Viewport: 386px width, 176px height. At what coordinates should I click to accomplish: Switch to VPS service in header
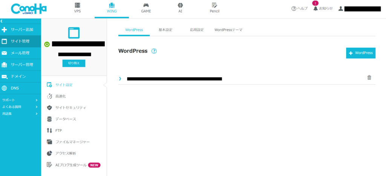click(x=77, y=8)
